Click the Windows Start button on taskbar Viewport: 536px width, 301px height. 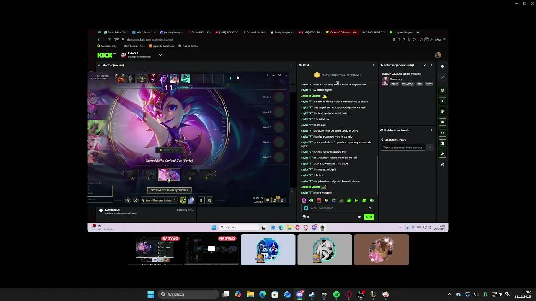point(151,294)
